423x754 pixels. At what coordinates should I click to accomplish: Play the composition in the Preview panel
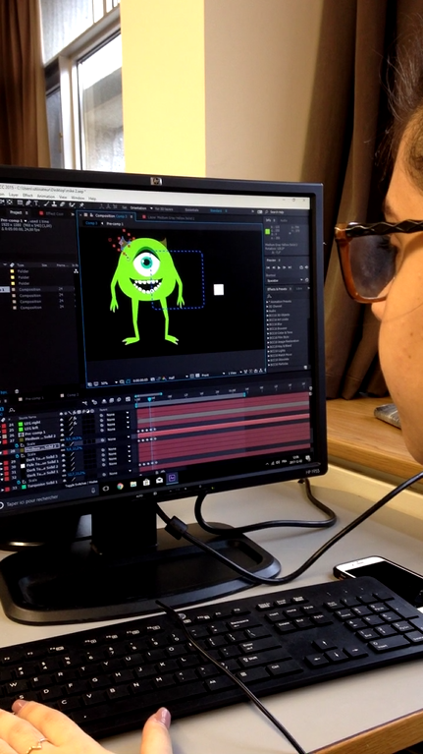pos(279,267)
